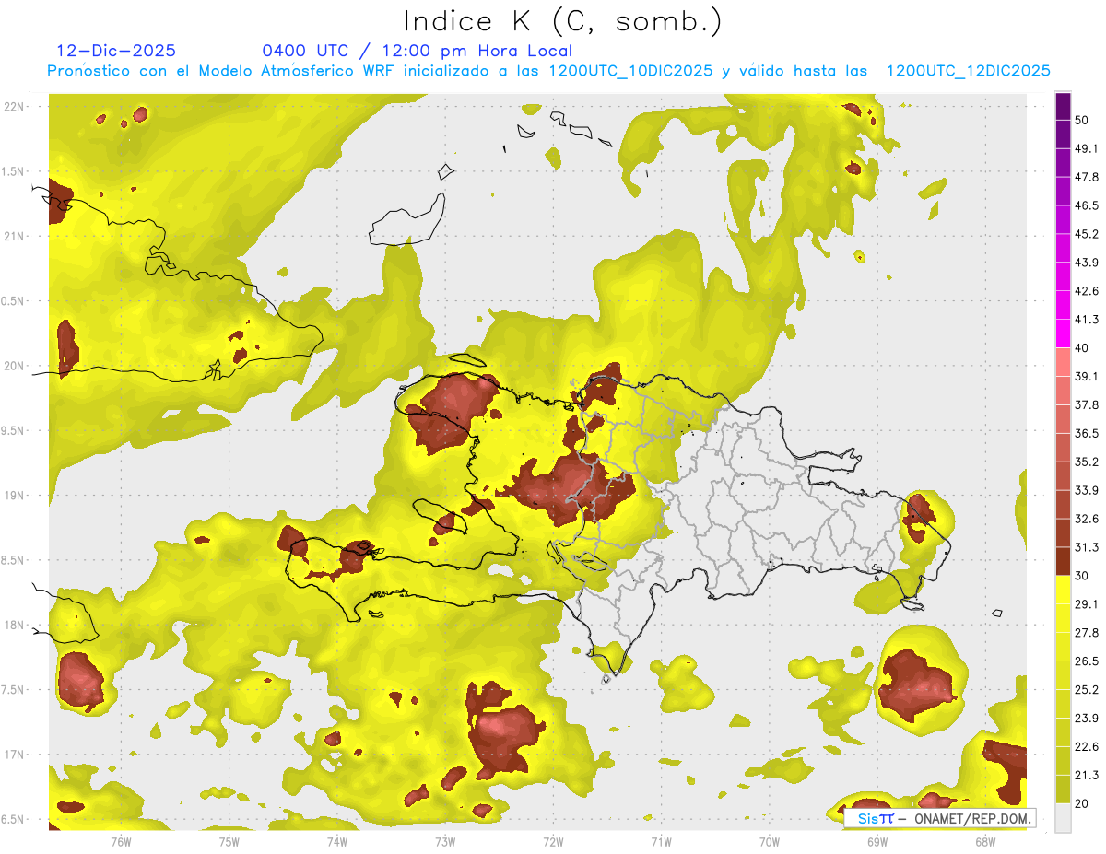This screenshot has height=854, width=1106.
Task: Click the colorbar value "29.1"
Action: pyautogui.click(x=1087, y=603)
